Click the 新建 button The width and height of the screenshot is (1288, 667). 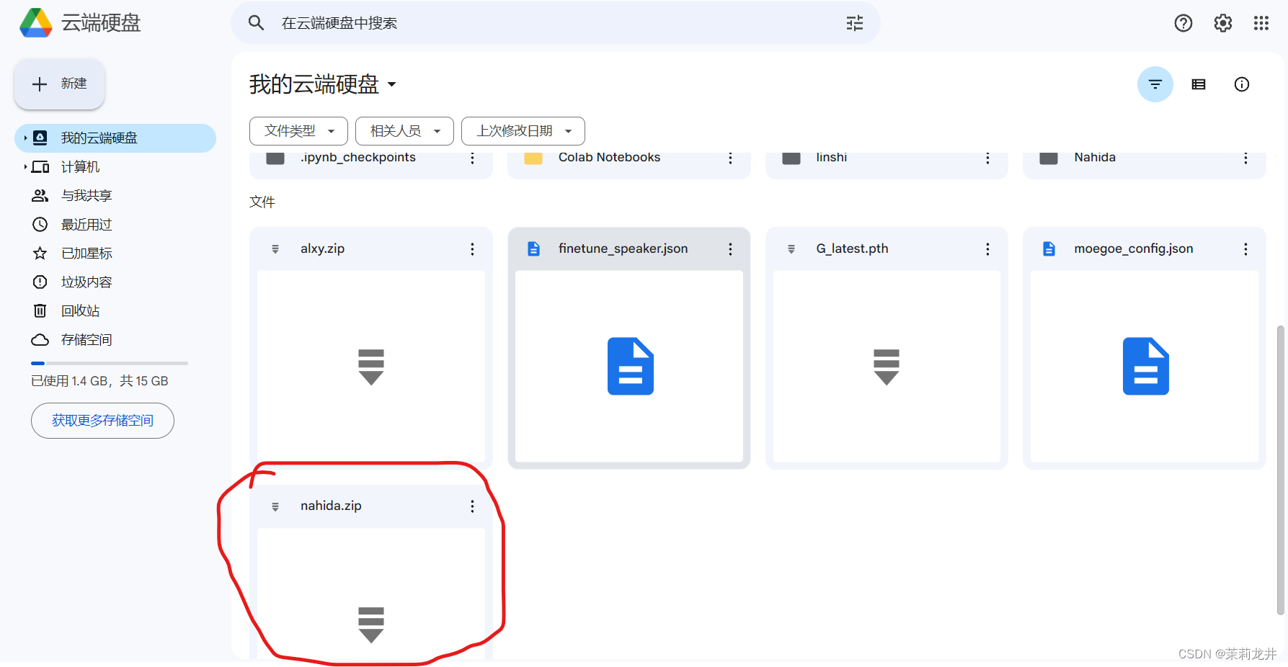60,84
